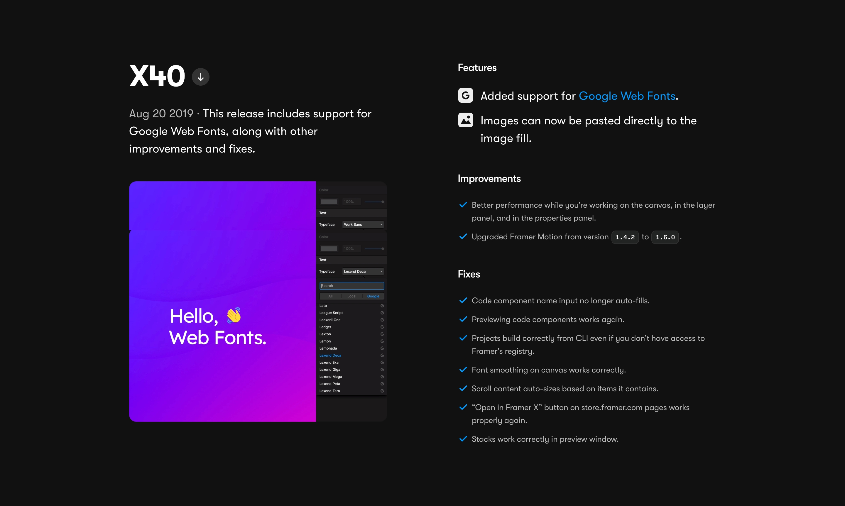Toggle checkmark beside the Framer Motion upgrade
Image resolution: width=845 pixels, height=506 pixels.
(x=463, y=236)
